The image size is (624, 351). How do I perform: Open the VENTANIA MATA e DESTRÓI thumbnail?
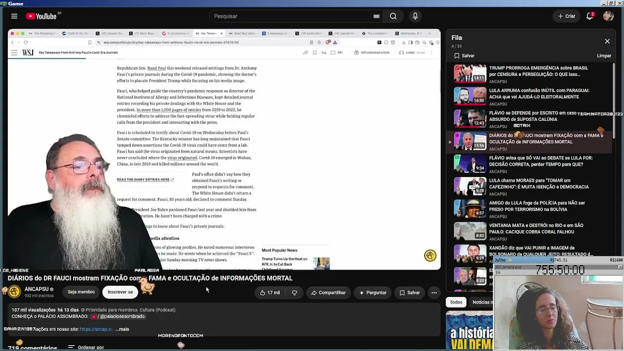pyautogui.click(x=470, y=231)
